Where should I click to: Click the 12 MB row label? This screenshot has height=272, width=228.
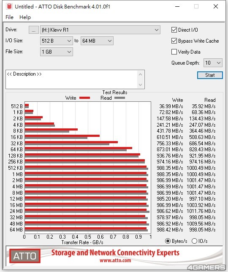pyautogui.click(x=16, y=199)
